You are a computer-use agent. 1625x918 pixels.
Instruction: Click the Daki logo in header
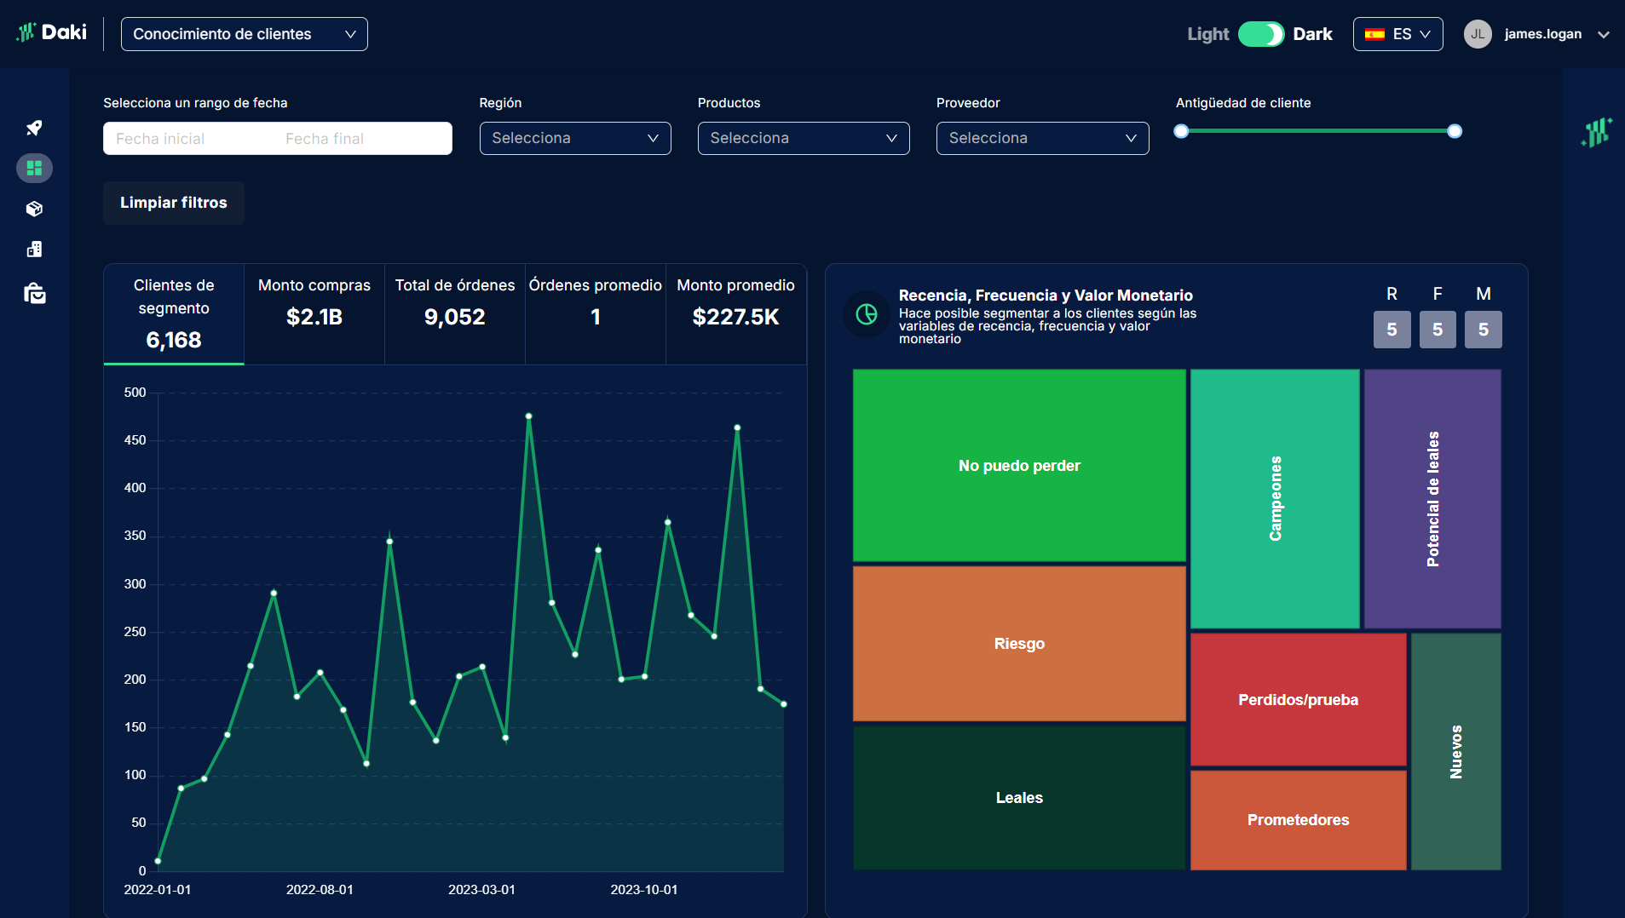pos(51,33)
